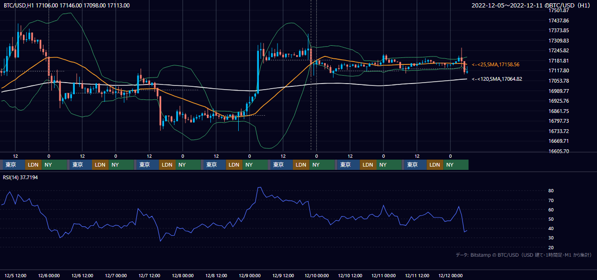Click the RSI scale value 30

551,238
